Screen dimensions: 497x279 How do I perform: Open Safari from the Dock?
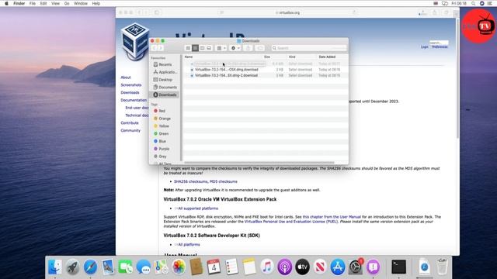(x=90, y=267)
